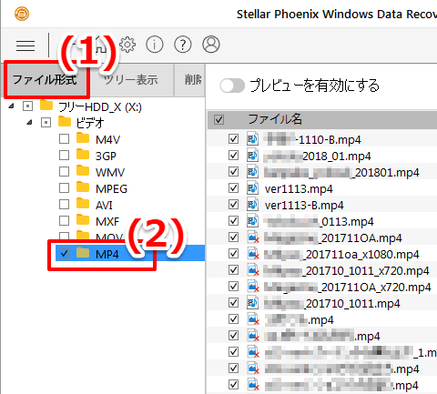Screen dimensions: 437x394
Task: Check the M4V folder checkbox
Action: 64,139
